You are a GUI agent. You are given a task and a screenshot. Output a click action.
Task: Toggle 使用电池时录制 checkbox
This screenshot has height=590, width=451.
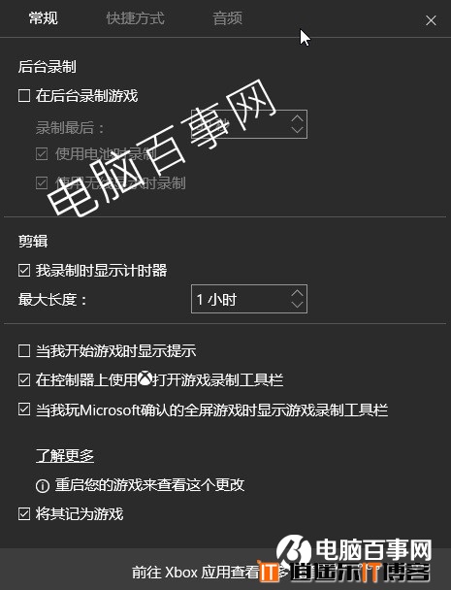click(x=42, y=154)
